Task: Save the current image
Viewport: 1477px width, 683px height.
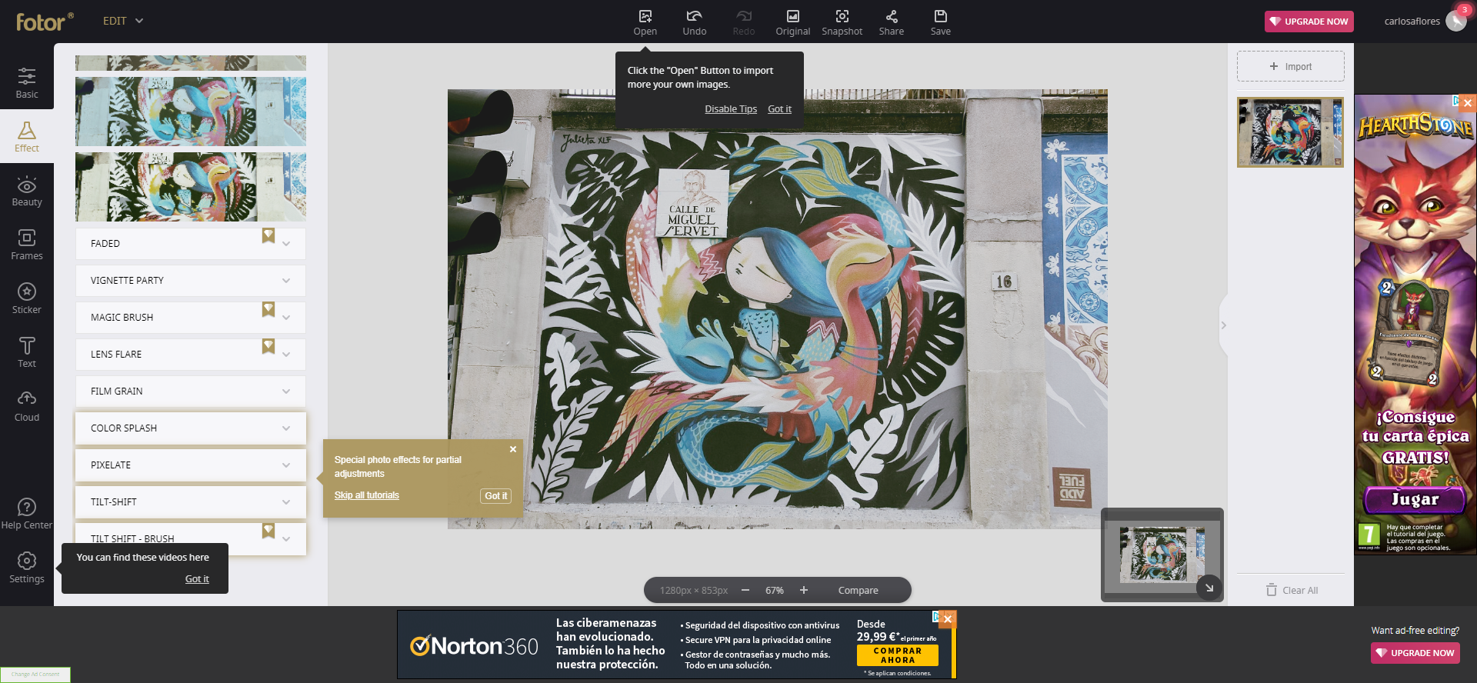Action: (940, 22)
